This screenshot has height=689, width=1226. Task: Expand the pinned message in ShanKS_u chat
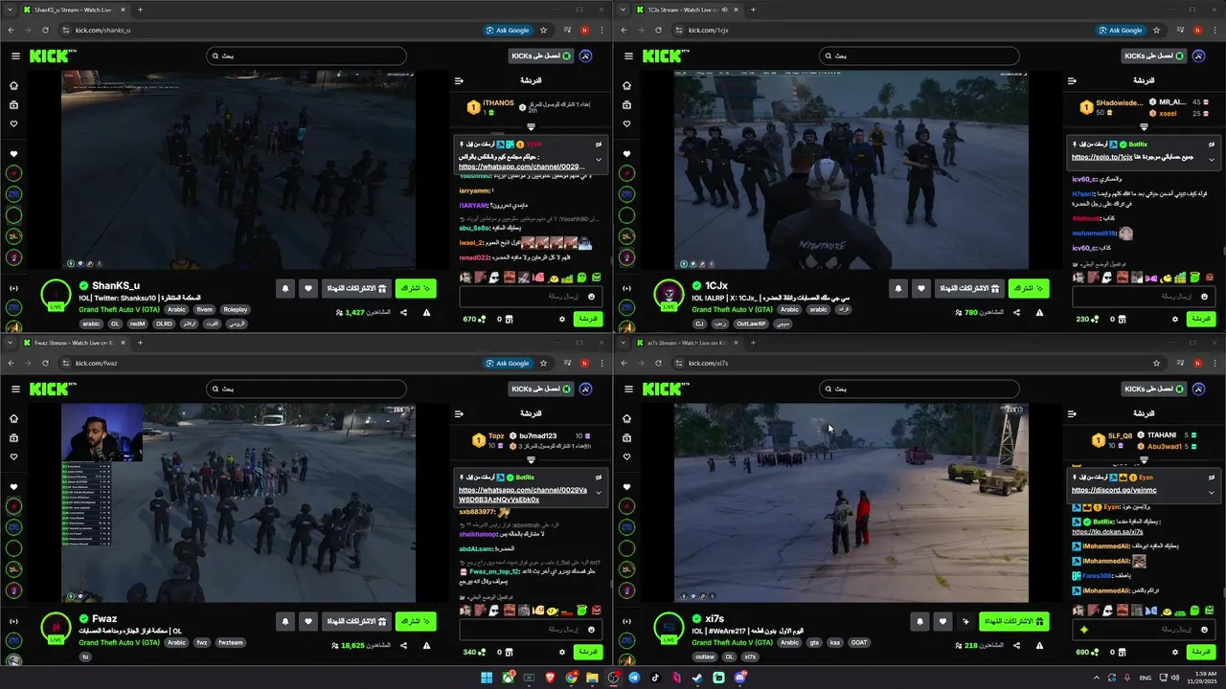599,160
